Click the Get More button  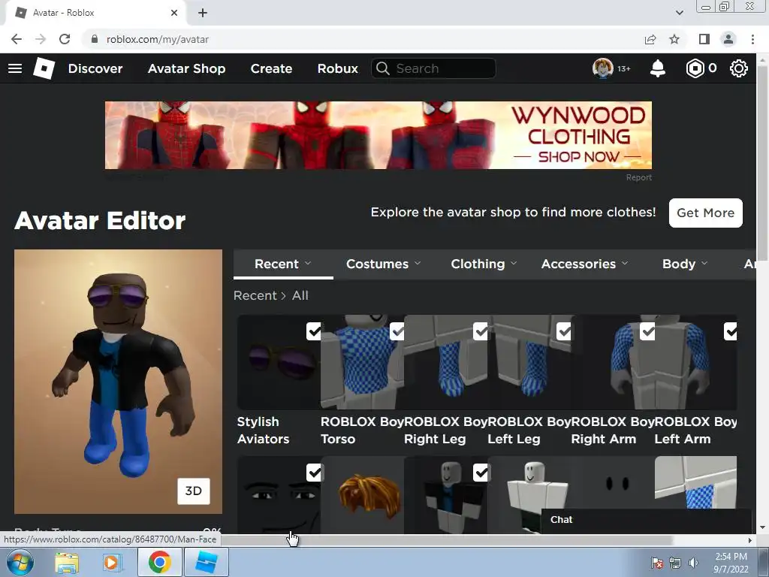[705, 213]
